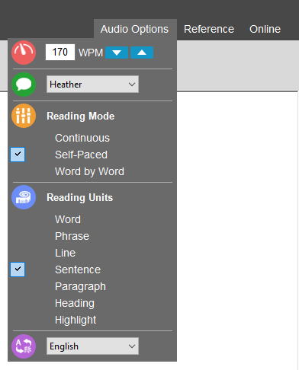The height and width of the screenshot is (370, 299).
Task: Click the Reading Units section heading
Action: pyautogui.click(x=79, y=198)
